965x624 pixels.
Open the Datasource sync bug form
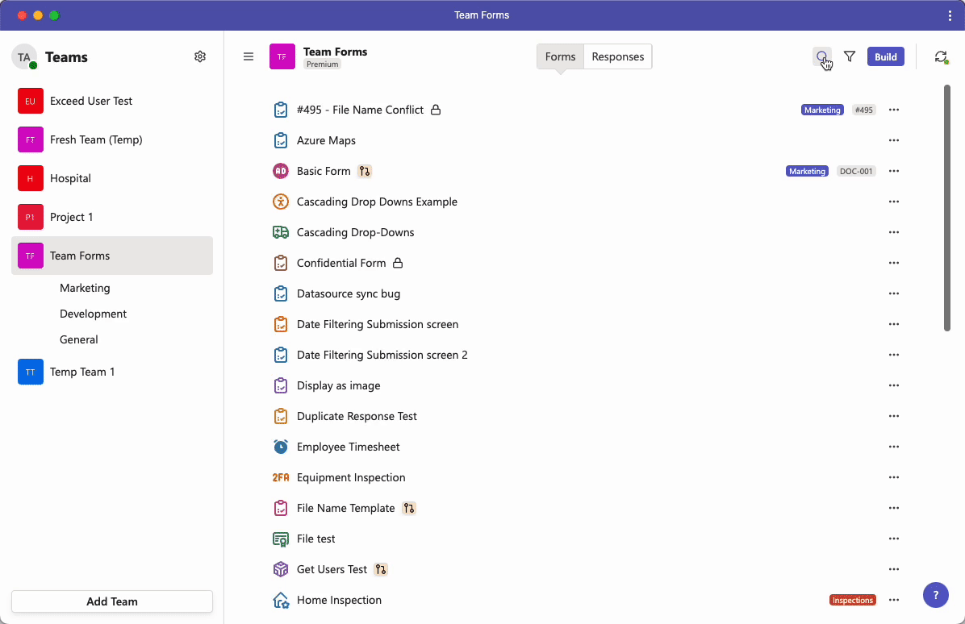coord(349,294)
